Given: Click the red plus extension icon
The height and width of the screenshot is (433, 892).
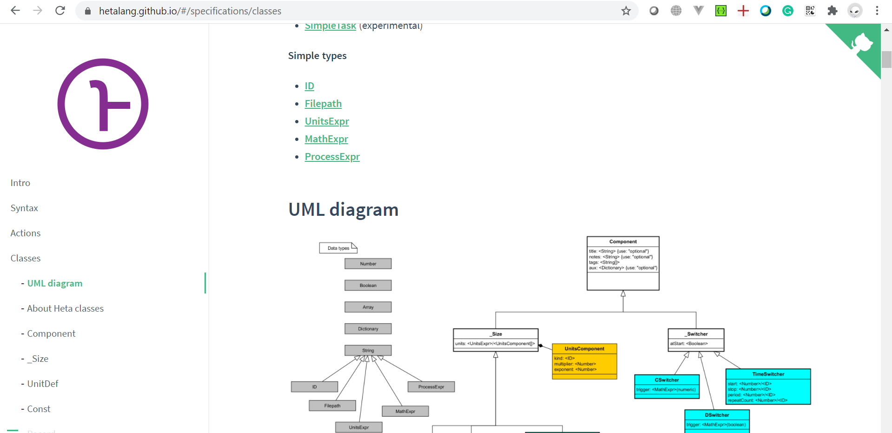Looking at the screenshot, I should [x=743, y=11].
